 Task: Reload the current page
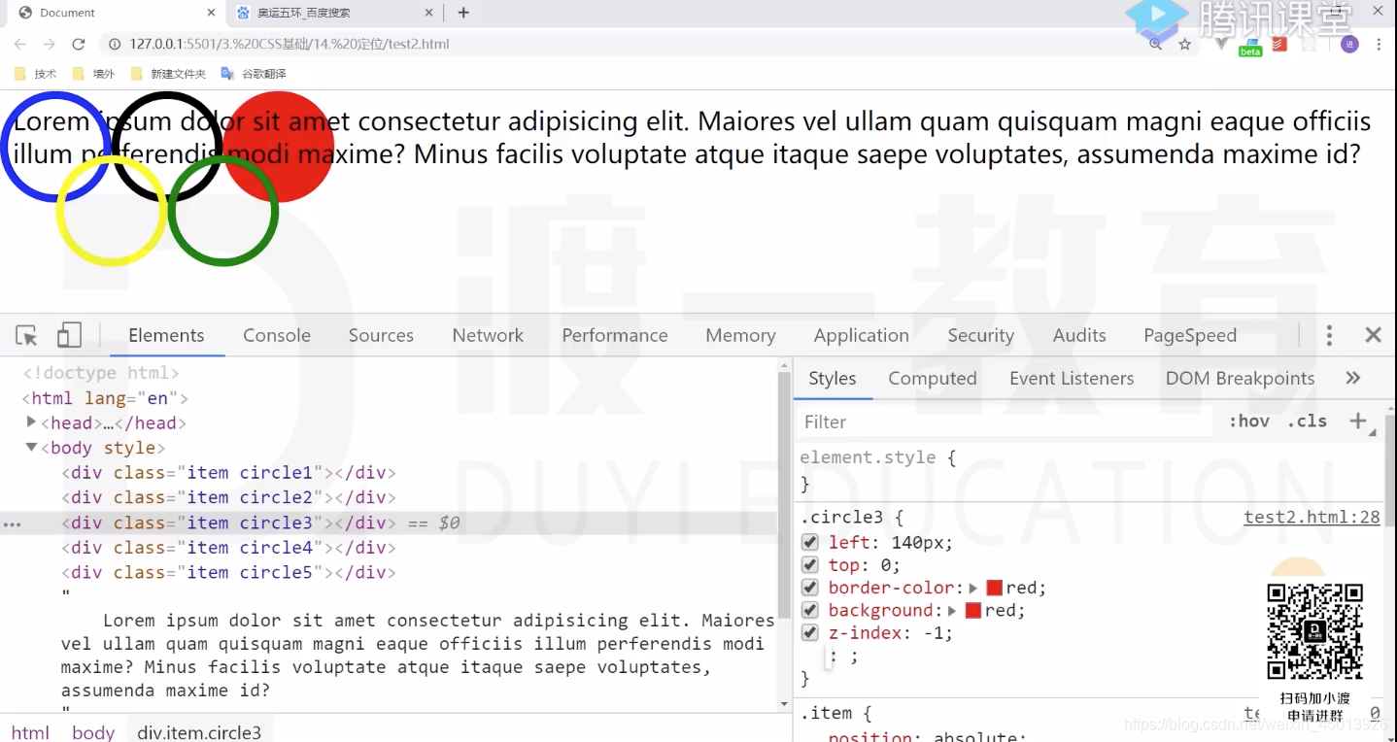(x=79, y=45)
